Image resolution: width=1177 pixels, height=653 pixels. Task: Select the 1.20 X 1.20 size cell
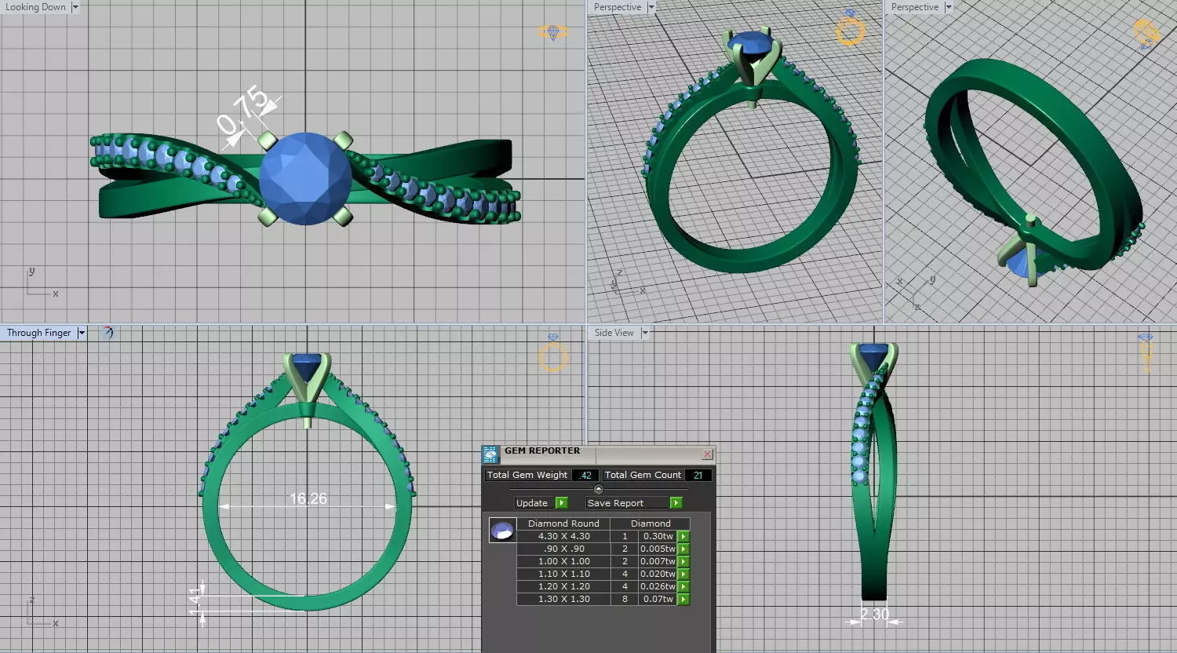(563, 586)
